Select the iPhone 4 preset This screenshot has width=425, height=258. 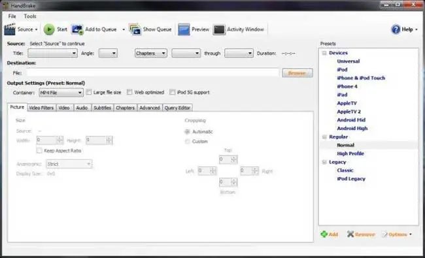pyautogui.click(x=347, y=86)
